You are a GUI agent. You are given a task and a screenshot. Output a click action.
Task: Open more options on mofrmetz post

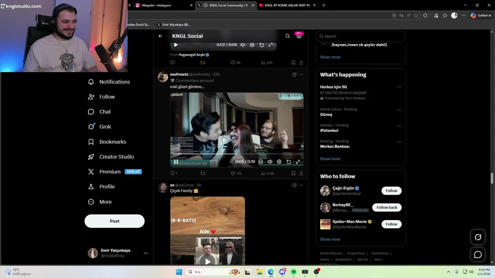tap(301, 75)
